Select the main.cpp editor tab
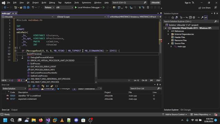 (x=6, y=13)
